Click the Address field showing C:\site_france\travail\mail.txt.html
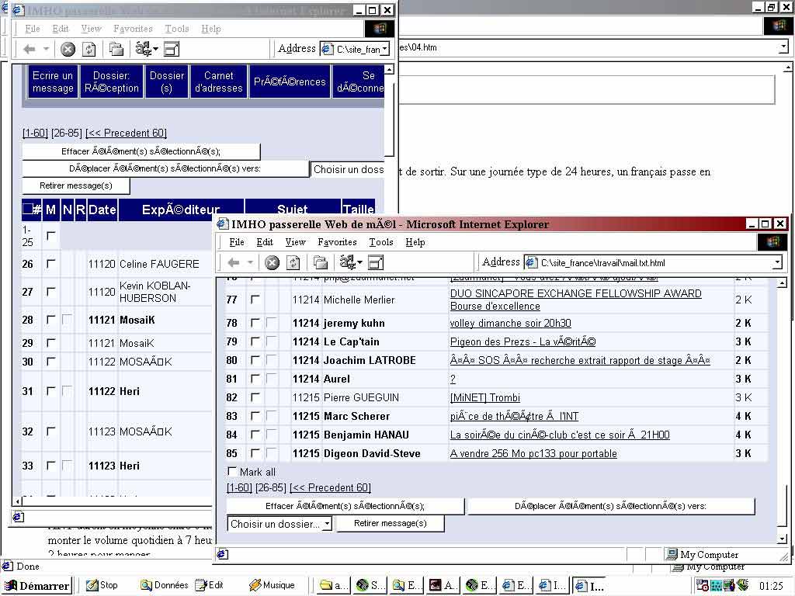This screenshot has width=795, height=596. tap(654, 262)
